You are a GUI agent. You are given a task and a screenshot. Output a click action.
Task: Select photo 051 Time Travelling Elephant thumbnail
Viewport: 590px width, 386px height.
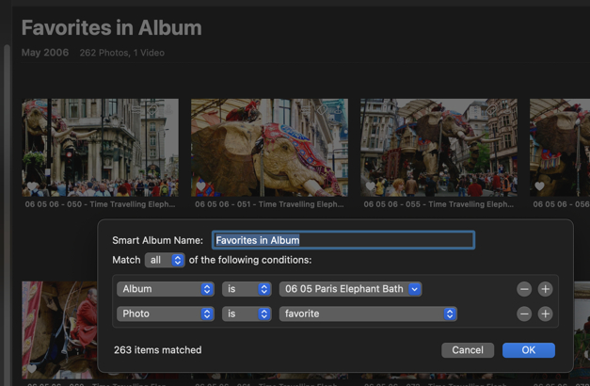point(269,148)
